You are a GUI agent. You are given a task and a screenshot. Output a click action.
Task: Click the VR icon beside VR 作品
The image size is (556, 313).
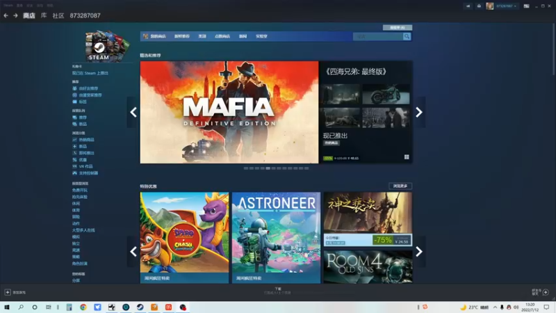(74, 166)
